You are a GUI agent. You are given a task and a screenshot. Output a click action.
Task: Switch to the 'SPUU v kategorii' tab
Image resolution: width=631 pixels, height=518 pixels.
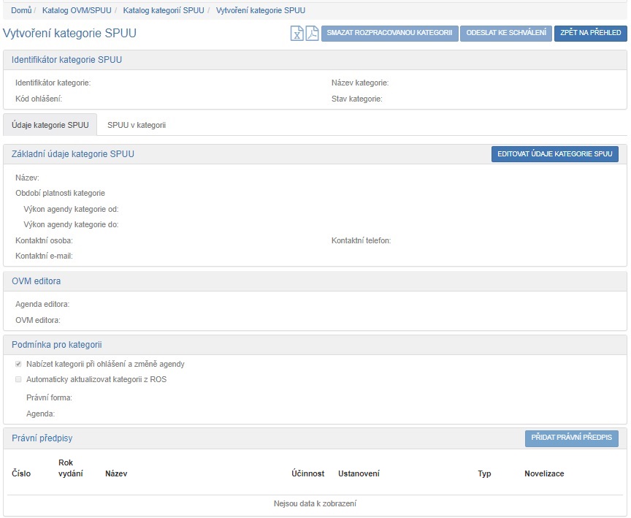click(x=137, y=125)
